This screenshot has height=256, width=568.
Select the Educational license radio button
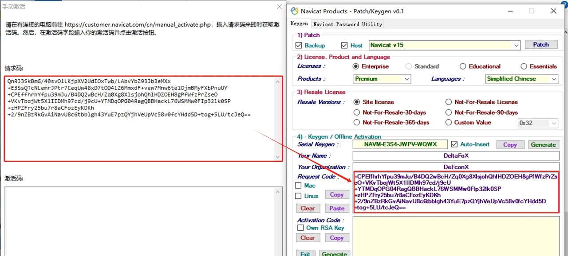pos(463,66)
